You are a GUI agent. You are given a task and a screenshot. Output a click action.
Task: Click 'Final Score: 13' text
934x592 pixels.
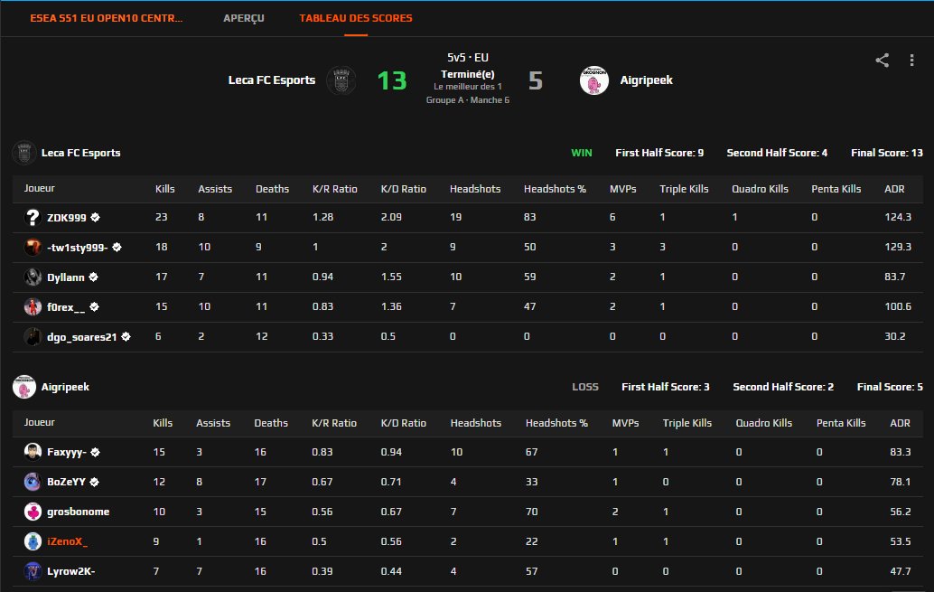pos(887,153)
